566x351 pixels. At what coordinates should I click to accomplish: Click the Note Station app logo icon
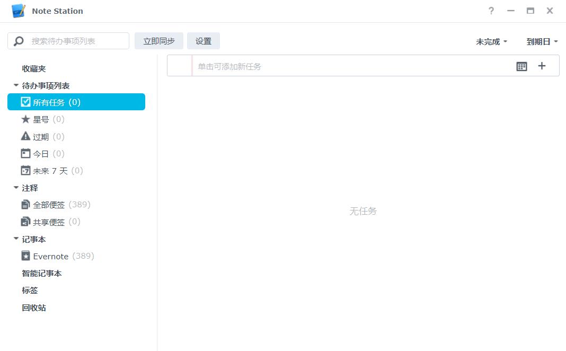19,11
